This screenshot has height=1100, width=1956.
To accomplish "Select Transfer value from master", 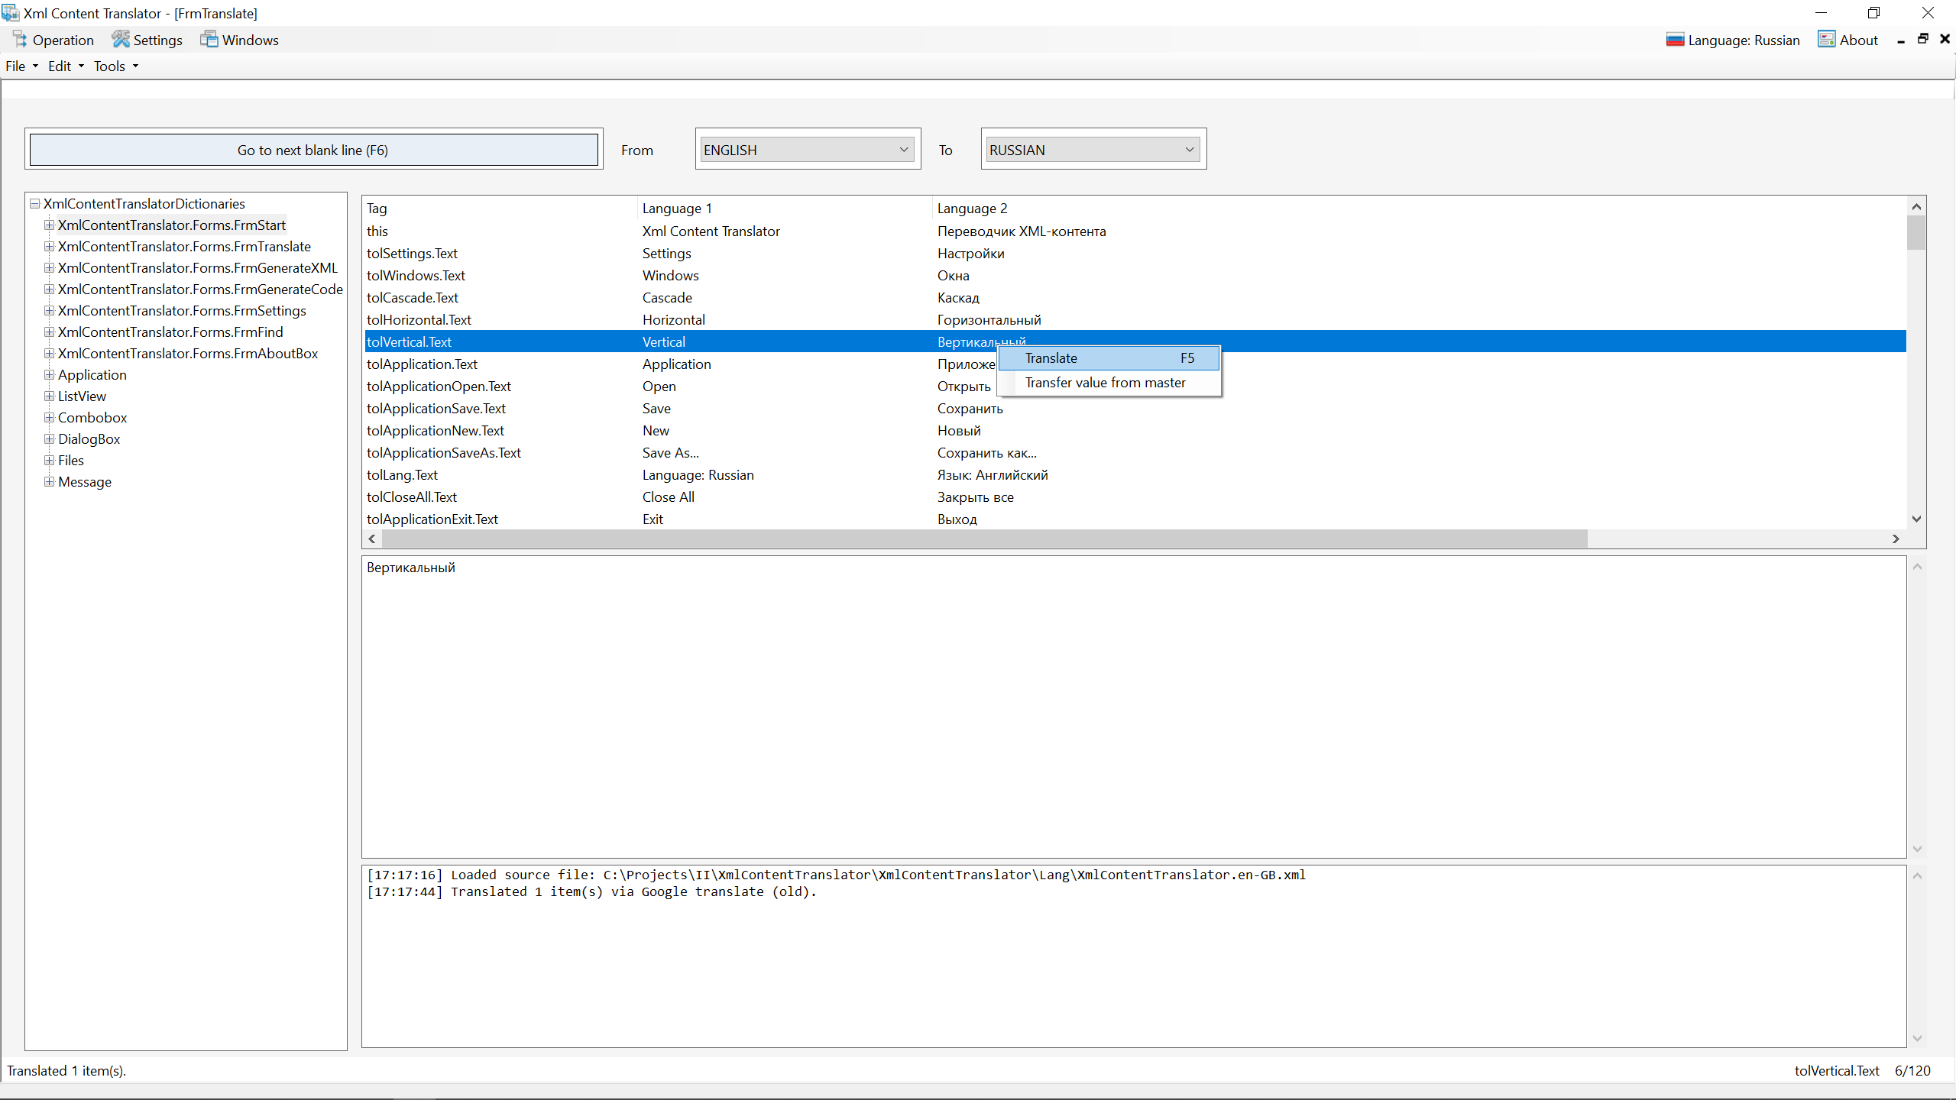I will tap(1105, 383).
